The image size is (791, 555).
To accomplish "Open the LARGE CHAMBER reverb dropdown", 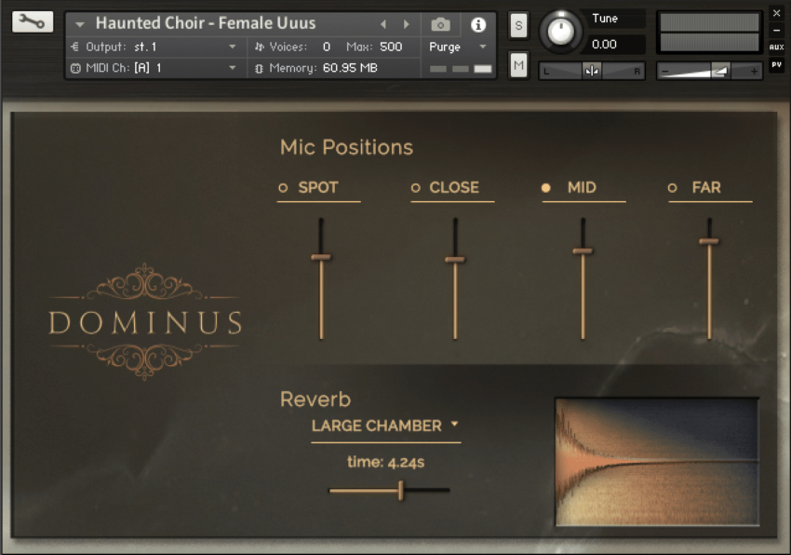I will 385,426.
